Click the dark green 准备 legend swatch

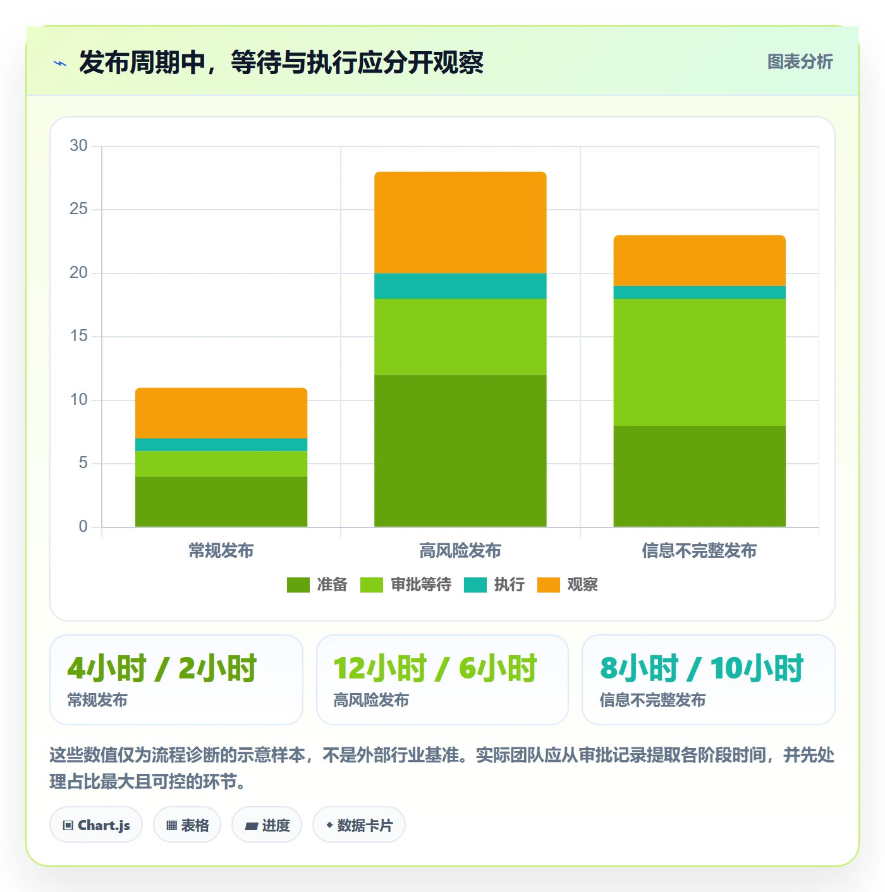[298, 585]
